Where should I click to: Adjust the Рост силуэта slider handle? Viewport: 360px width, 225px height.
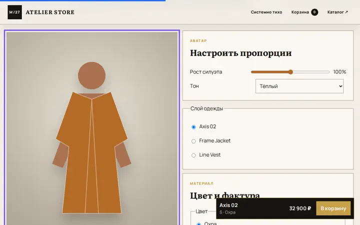tap(290, 72)
